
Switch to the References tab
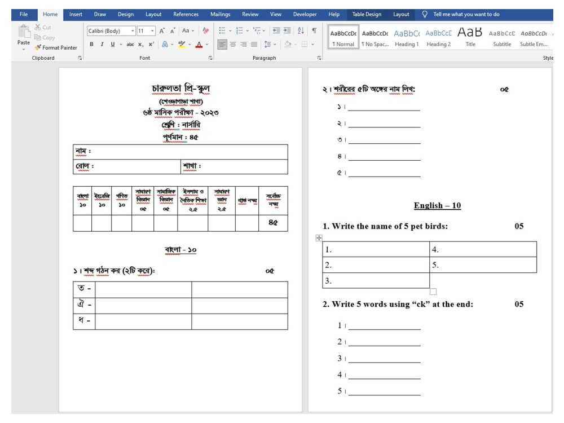(186, 15)
